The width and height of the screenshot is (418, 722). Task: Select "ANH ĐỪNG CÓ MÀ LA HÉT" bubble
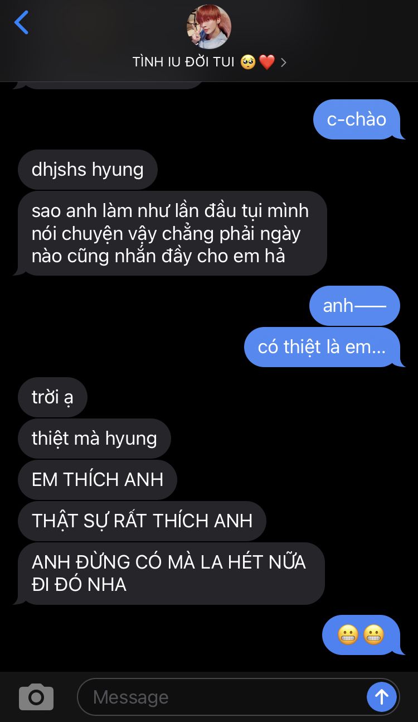click(x=171, y=574)
